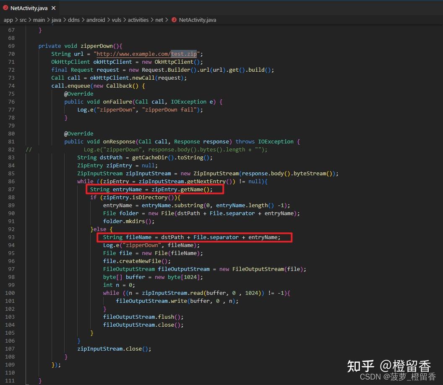443x385 pixels.
Task: Open the android breadcrumb item
Action: coord(96,20)
